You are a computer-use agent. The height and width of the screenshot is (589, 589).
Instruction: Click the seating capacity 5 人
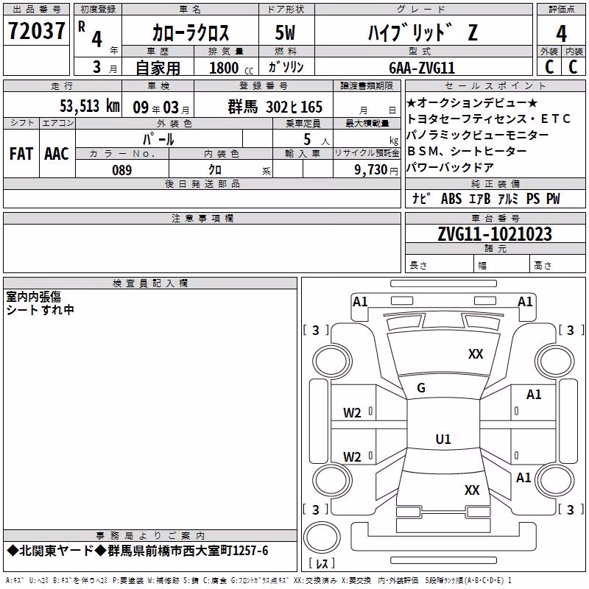point(317,139)
